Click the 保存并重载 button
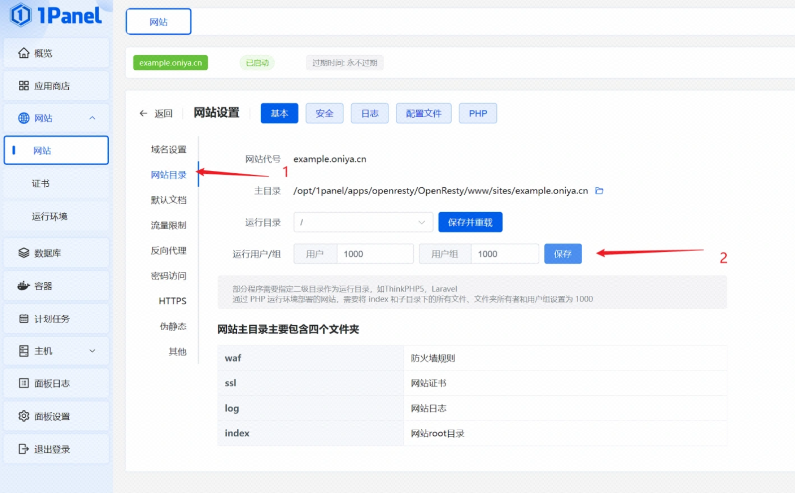 tap(470, 222)
